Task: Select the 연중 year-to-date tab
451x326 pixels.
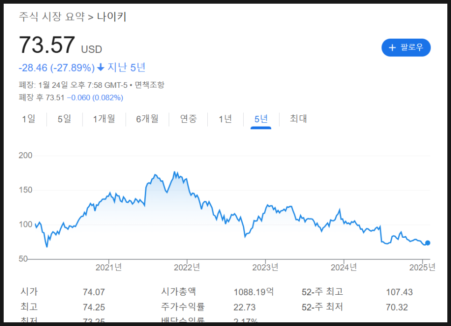Action: (189, 119)
